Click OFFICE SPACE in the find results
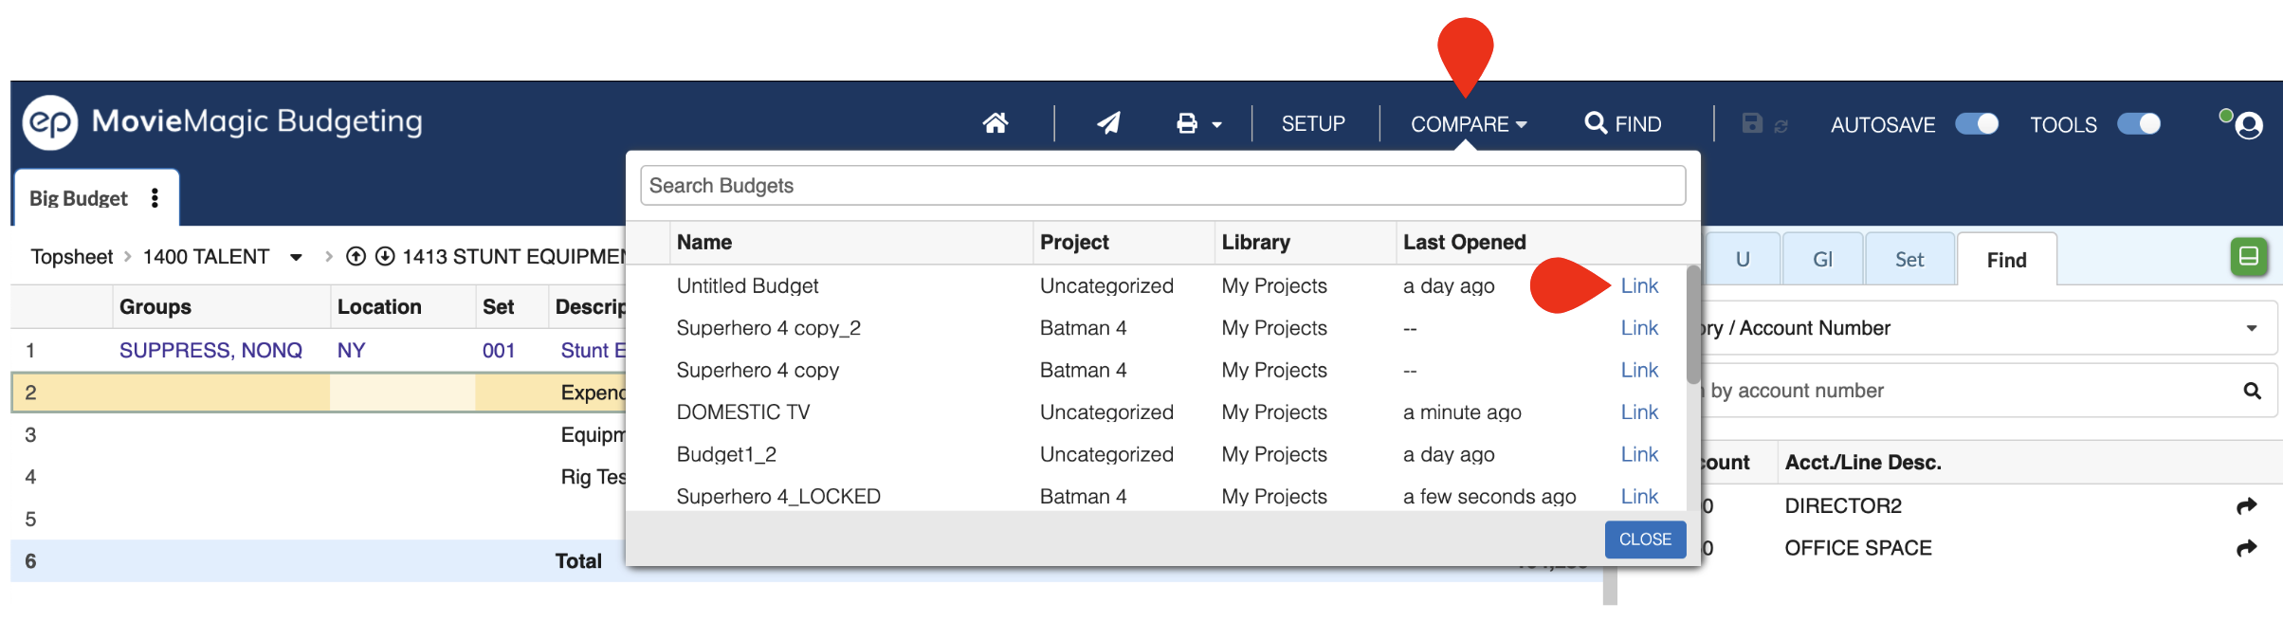 coord(1857,548)
